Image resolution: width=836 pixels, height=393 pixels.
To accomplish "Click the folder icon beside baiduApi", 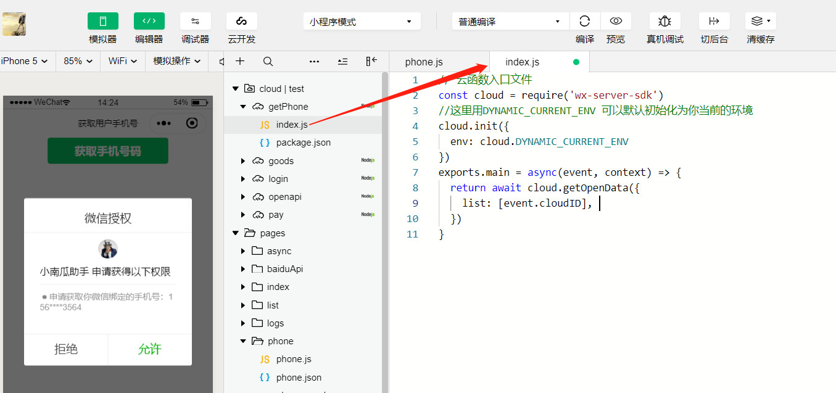I will [x=257, y=269].
